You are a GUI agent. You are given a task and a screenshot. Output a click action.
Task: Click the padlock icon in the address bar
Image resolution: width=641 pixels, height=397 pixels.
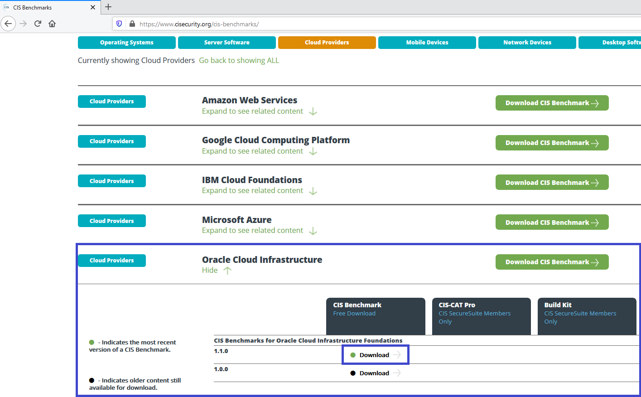coord(132,24)
